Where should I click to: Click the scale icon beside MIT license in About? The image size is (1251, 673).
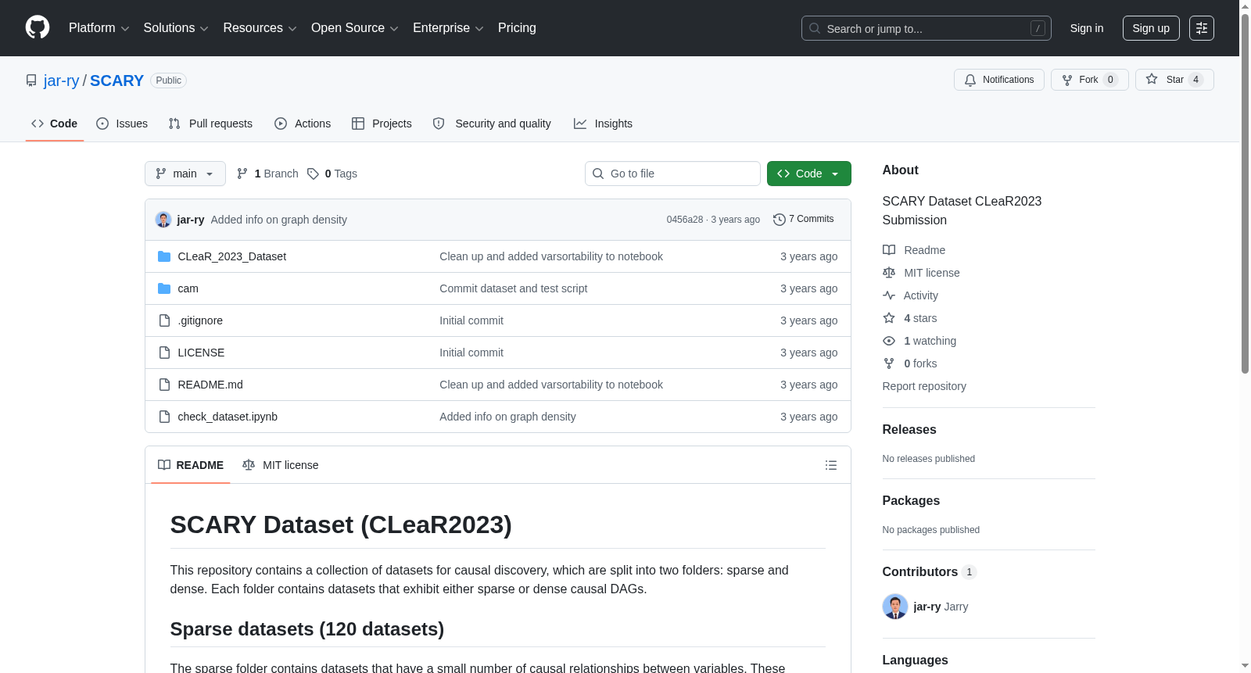tap(889, 273)
